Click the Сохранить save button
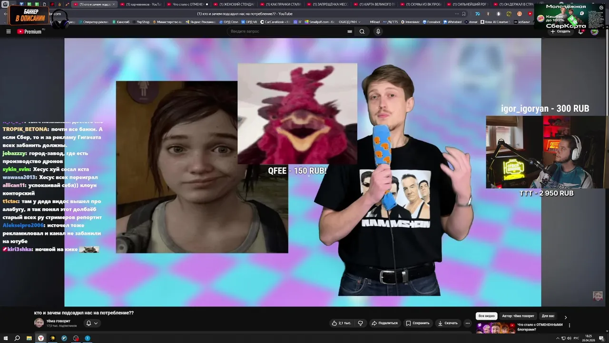The width and height of the screenshot is (609, 343). click(418, 323)
